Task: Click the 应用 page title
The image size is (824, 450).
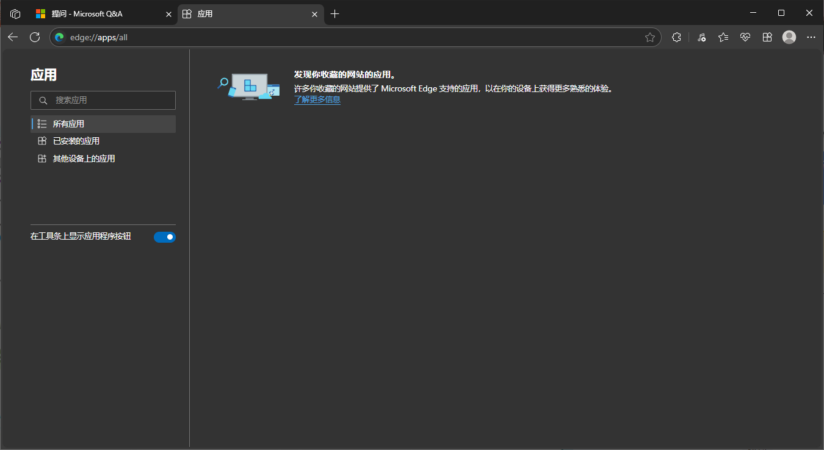Action: pos(44,75)
